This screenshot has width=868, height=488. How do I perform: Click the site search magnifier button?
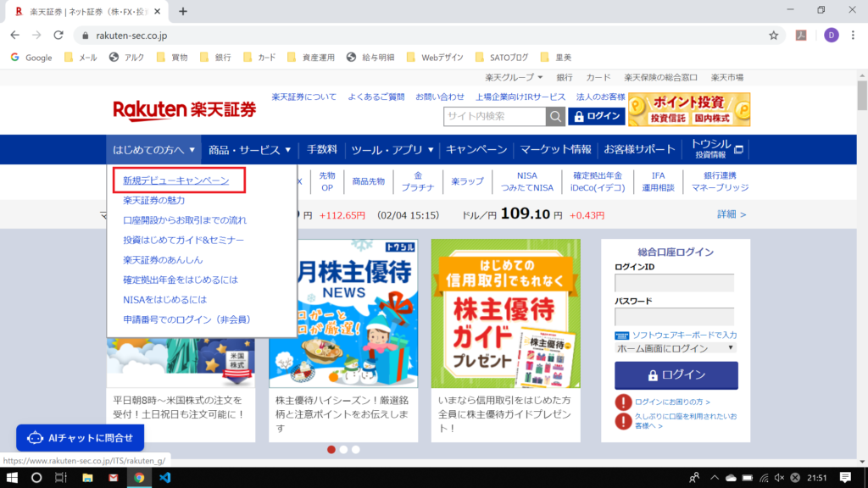pyautogui.click(x=555, y=116)
